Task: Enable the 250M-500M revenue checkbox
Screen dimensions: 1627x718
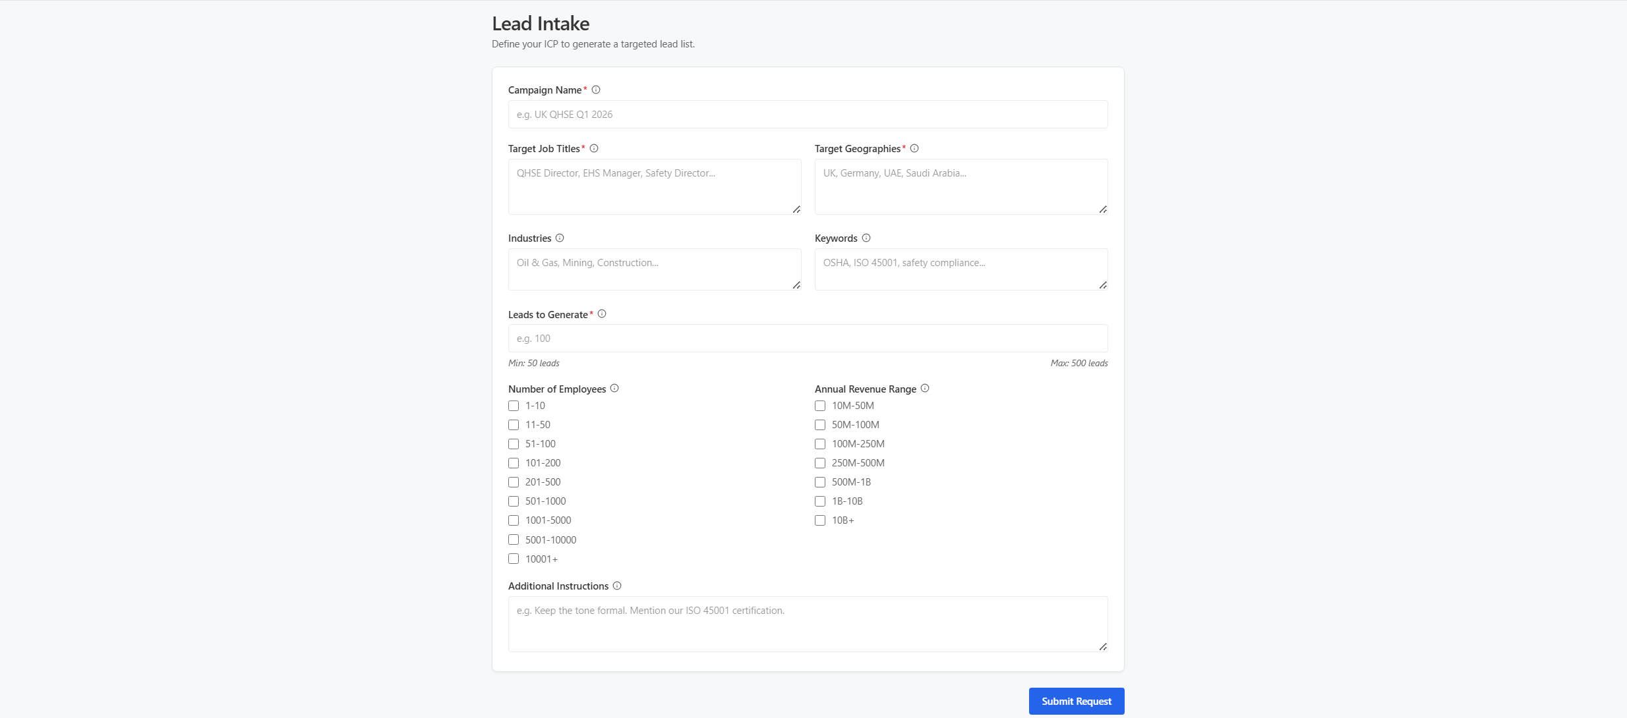Action: pyautogui.click(x=820, y=463)
